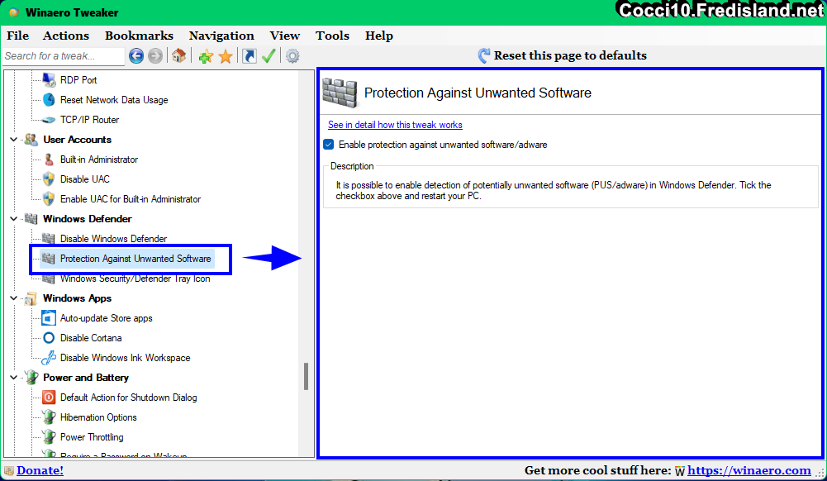Click the Back navigation arrow icon
Screen dimensions: 827x481
pyautogui.click(x=136, y=56)
